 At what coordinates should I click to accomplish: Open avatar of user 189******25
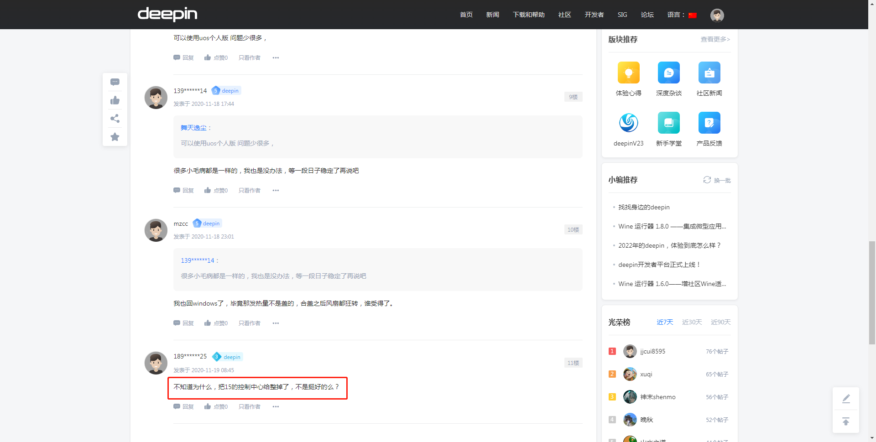pyautogui.click(x=156, y=363)
